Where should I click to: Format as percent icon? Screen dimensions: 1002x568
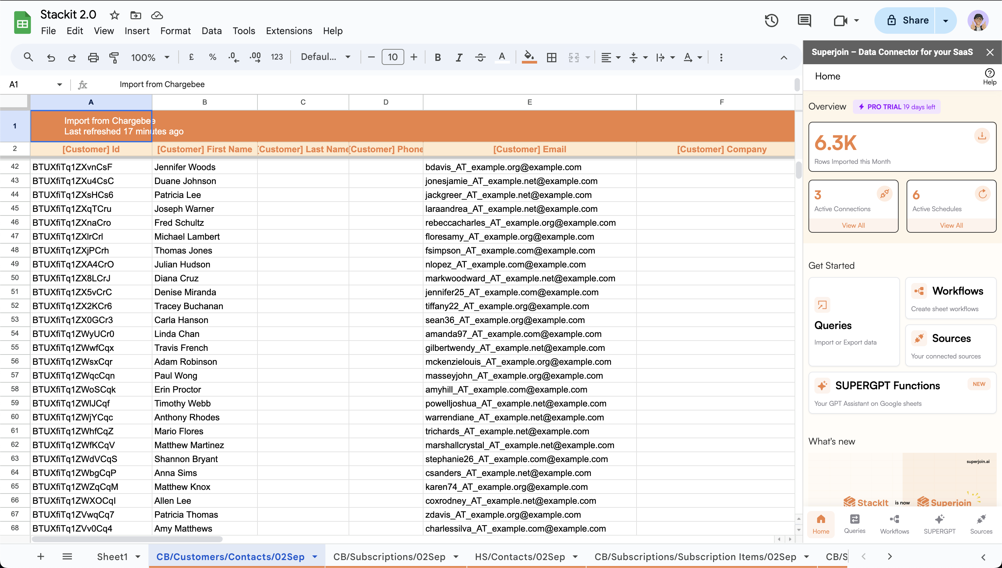(x=212, y=57)
